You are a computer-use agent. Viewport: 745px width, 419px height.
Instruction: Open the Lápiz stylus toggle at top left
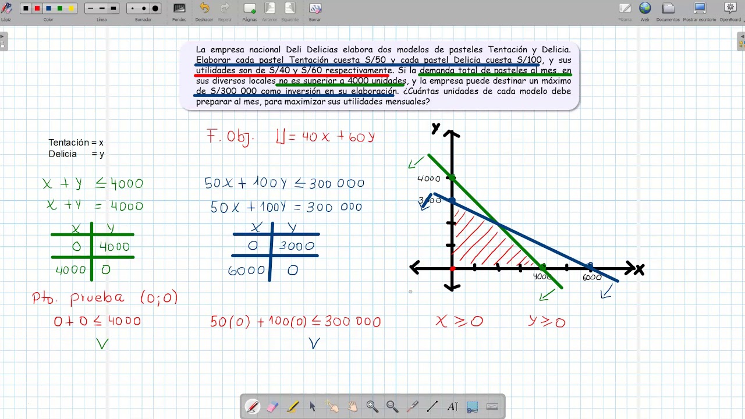tap(6, 12)
